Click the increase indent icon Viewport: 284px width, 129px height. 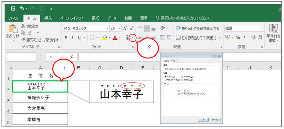point(169,37)
